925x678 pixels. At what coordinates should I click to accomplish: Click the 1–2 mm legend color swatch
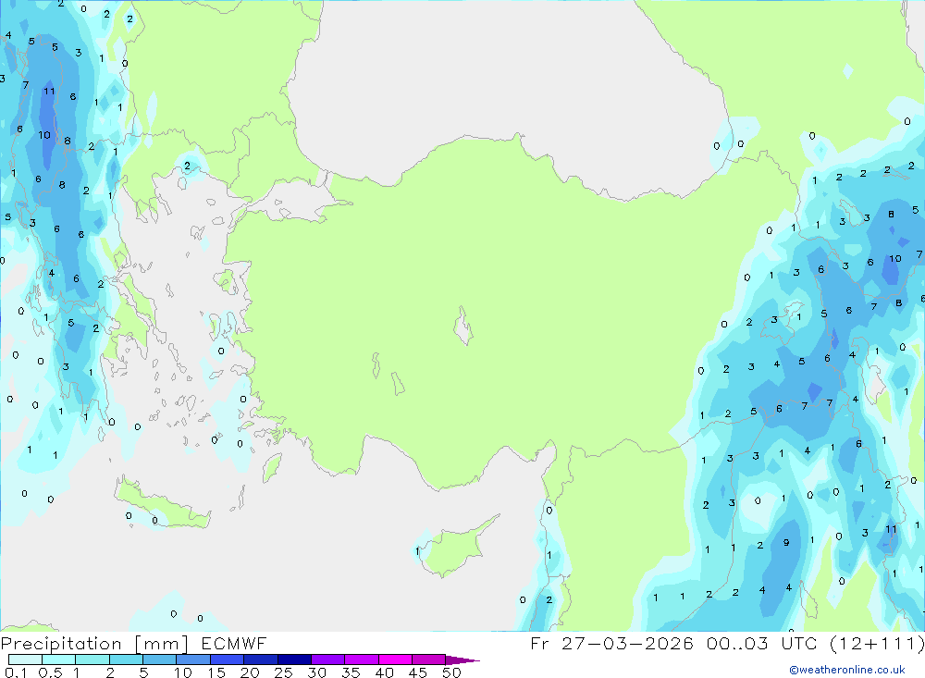coord(92,660)
